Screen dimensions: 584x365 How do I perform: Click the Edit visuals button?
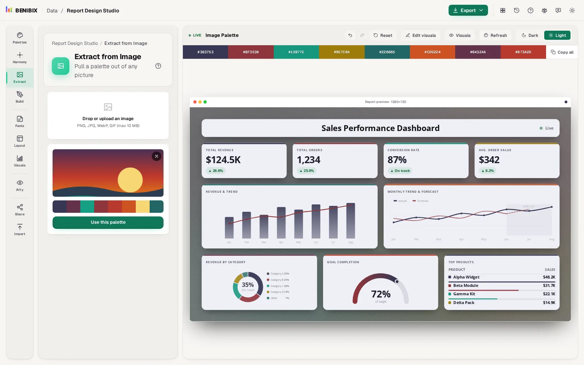pos(420,35)
